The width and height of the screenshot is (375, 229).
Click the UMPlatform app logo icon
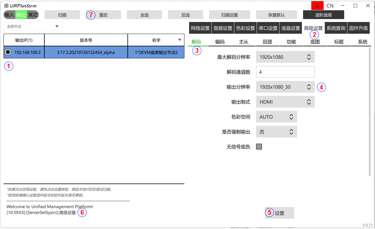6,6
